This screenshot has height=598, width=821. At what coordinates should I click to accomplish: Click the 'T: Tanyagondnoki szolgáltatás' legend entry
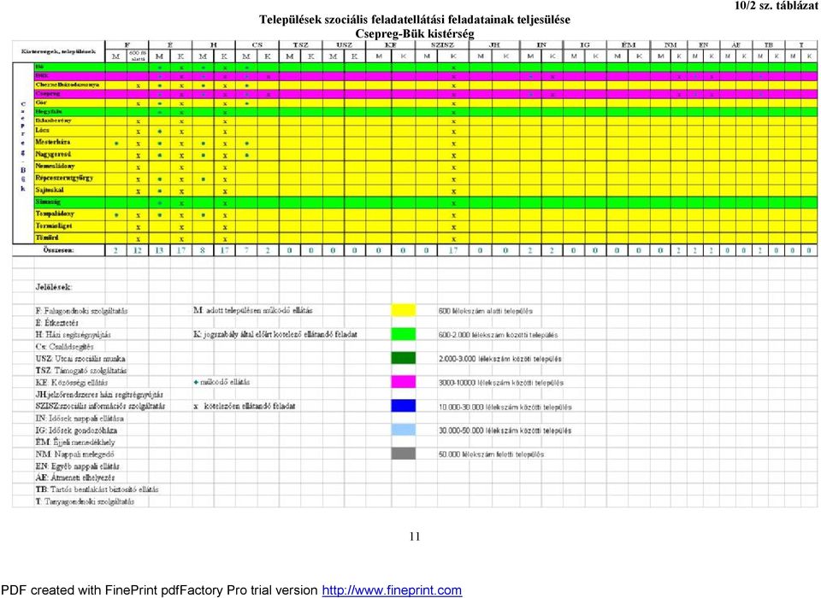(x=85, y=501)
